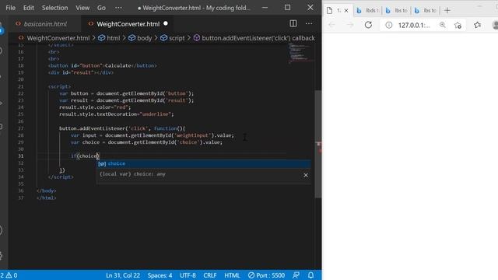
Task: Open the File menu
Action: [10, 8]
